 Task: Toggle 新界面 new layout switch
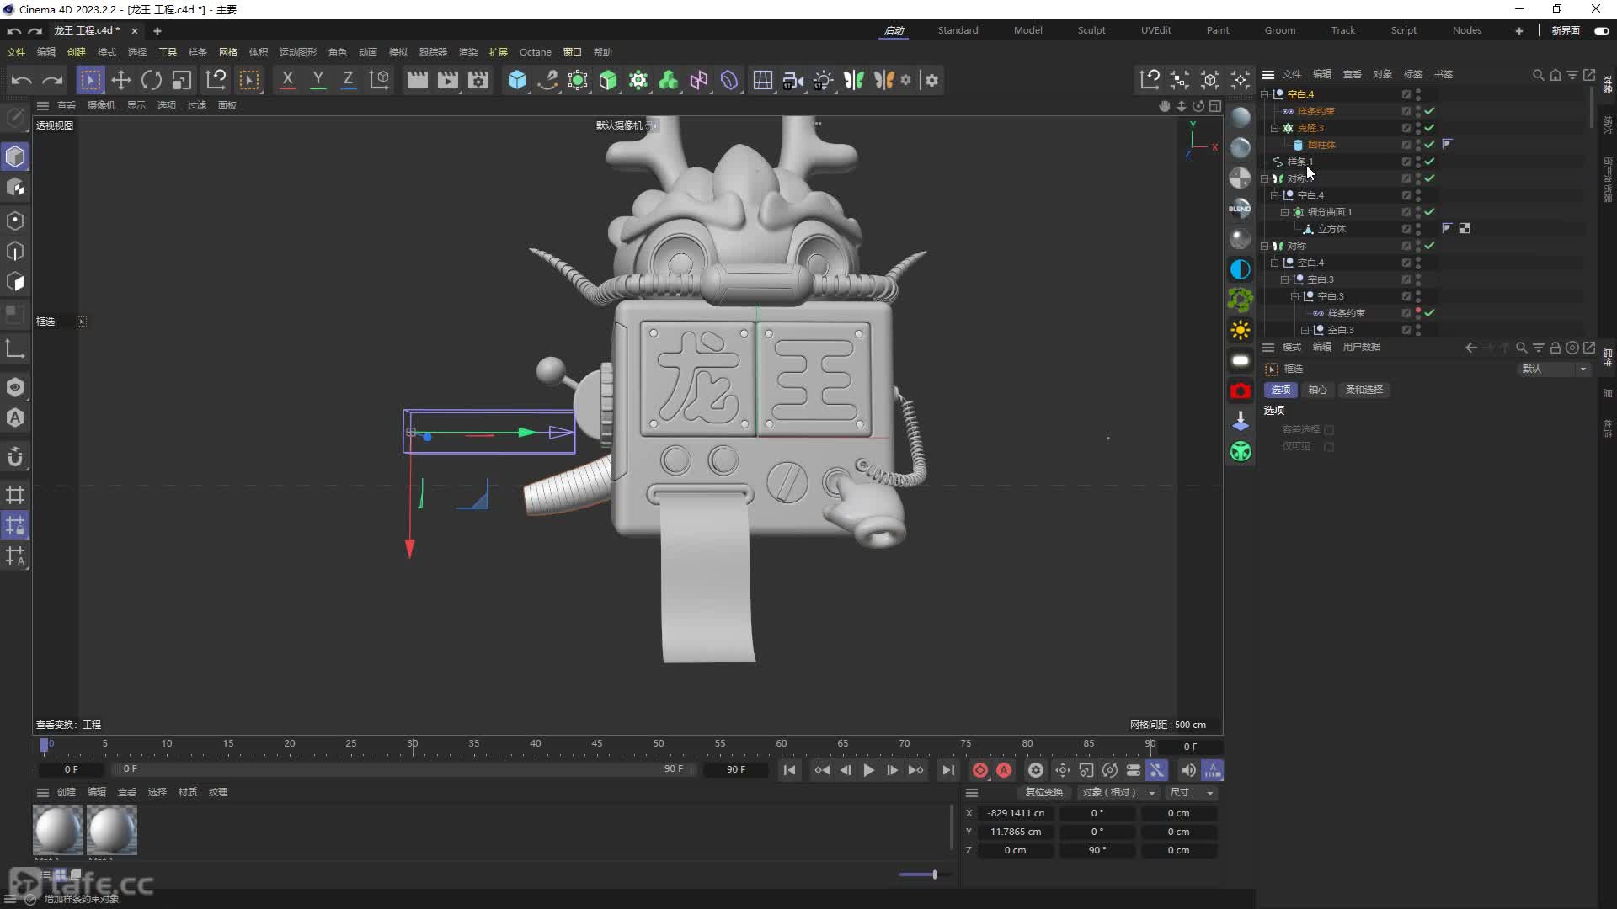[1602, 30]
